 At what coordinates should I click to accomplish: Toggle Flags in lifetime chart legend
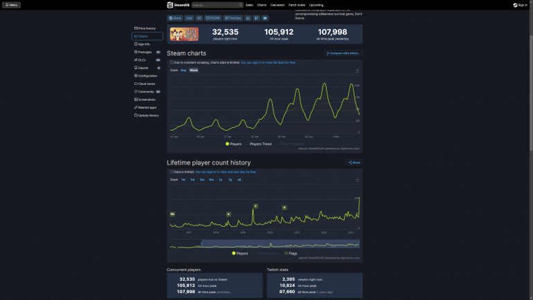pyautogui.click(x=291, y=253)
